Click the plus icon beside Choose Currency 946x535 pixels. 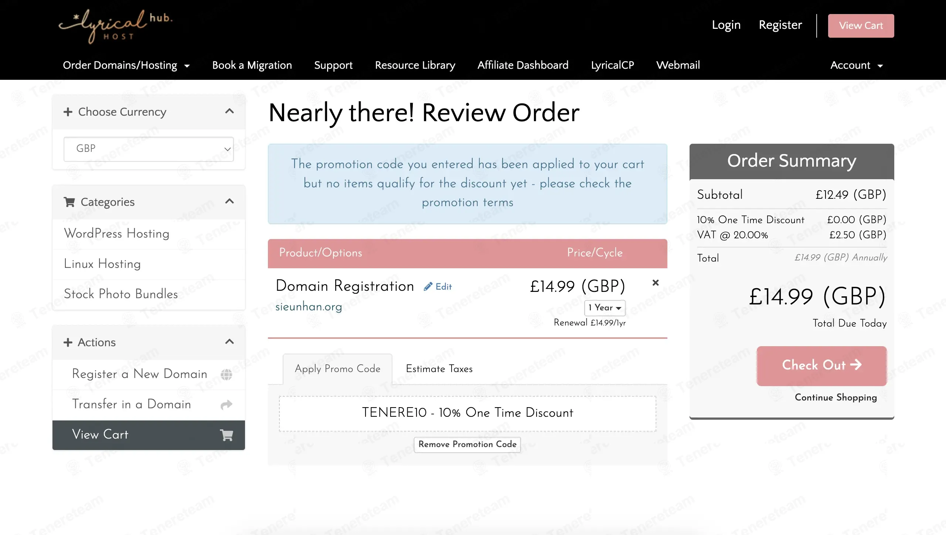[68, 112]
